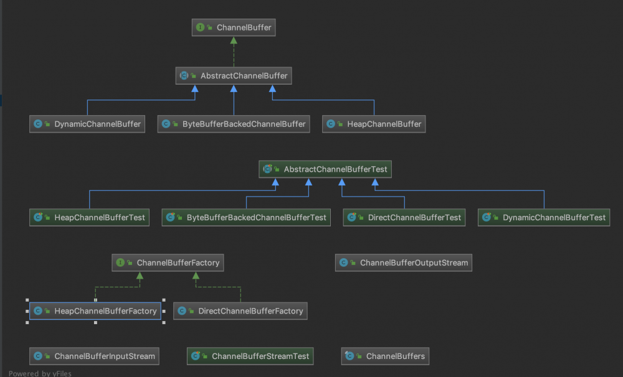Click ChannelBuffers node label
The image size is (623, 377).
(x=396, y=356)
